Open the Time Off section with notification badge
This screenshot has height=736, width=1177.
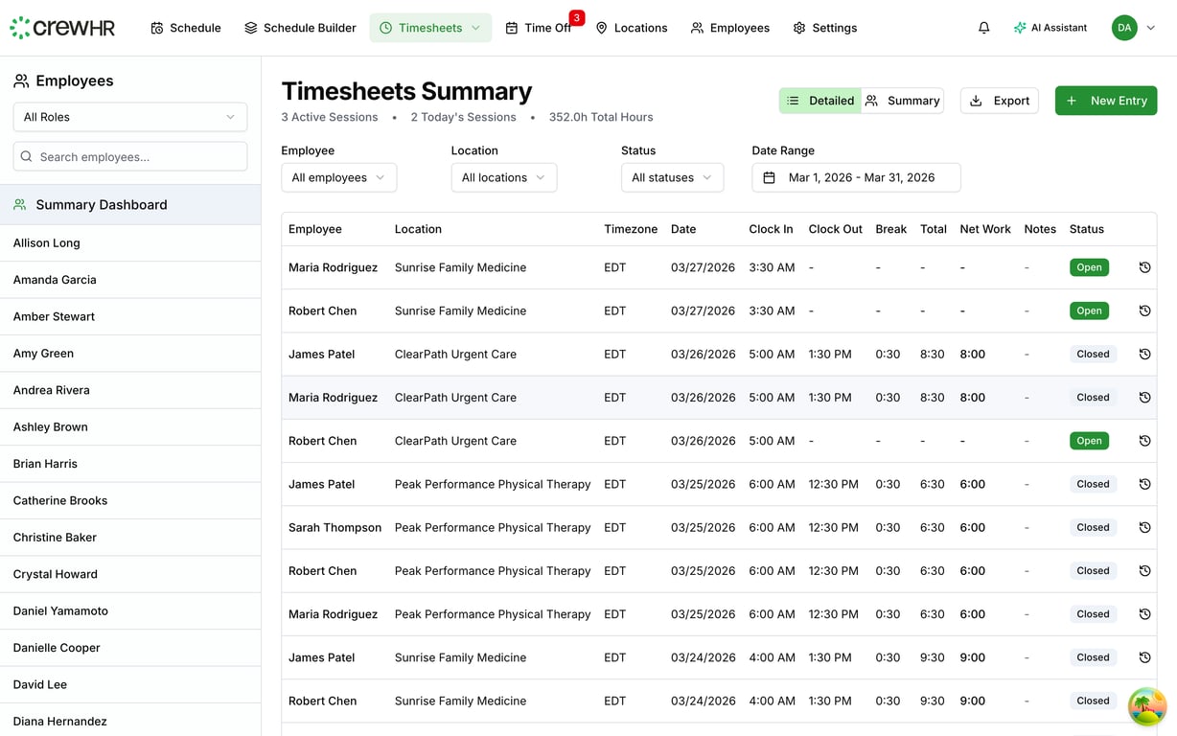tap(545, 28)
